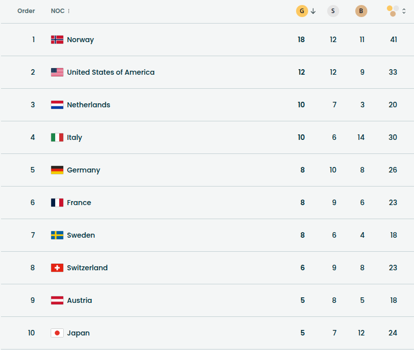Click the Order column header
The height and width of the screenshot is (350, 414).
click(x=26, y=11)
